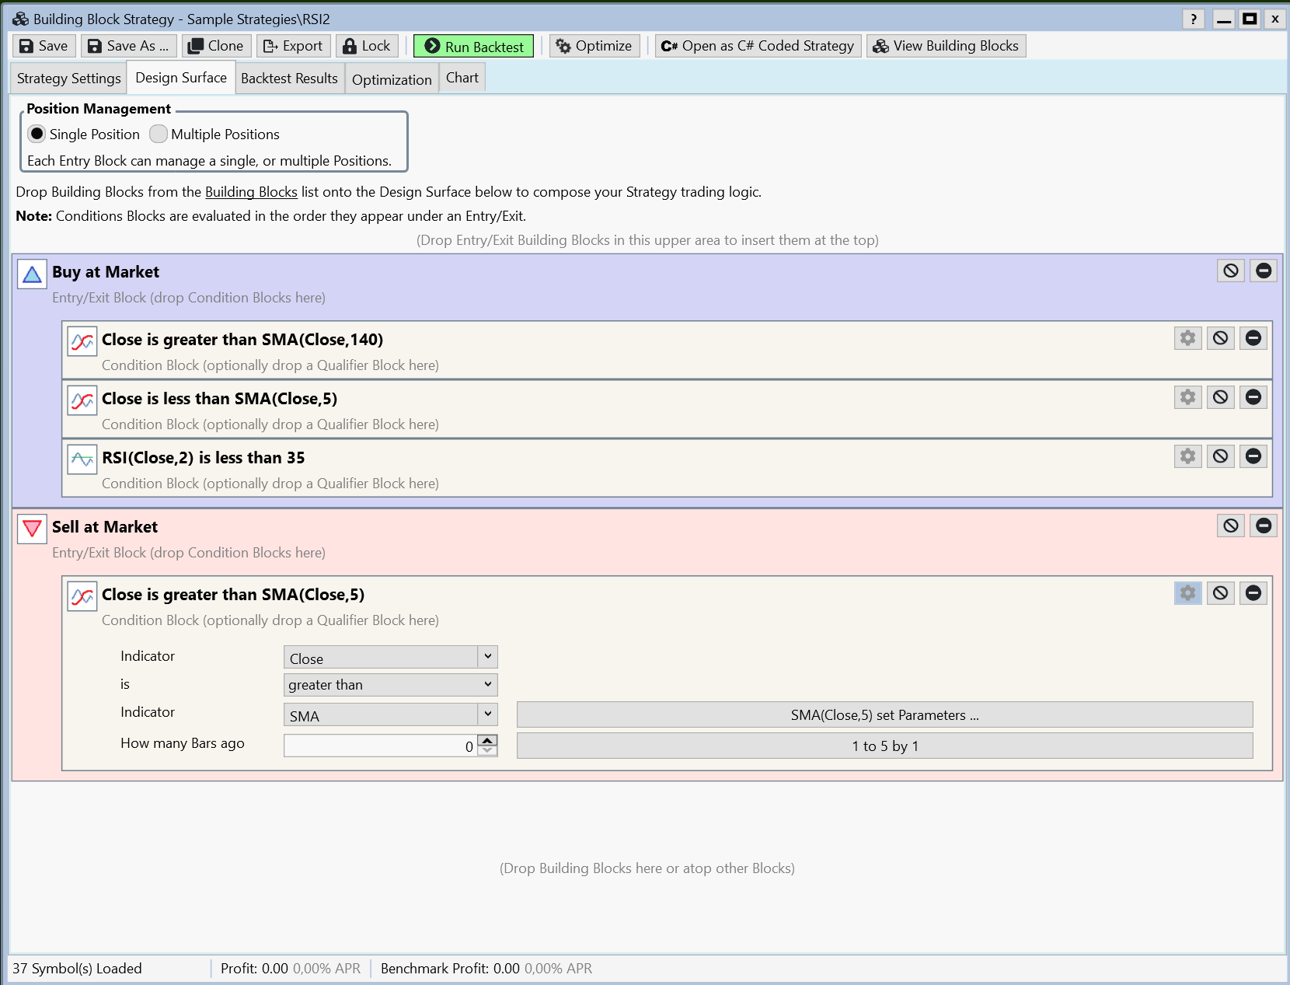Click the blue triangle Buy at Market icon

point(32,274)
